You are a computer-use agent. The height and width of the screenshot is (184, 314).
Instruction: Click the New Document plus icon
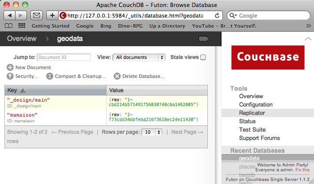10,67
